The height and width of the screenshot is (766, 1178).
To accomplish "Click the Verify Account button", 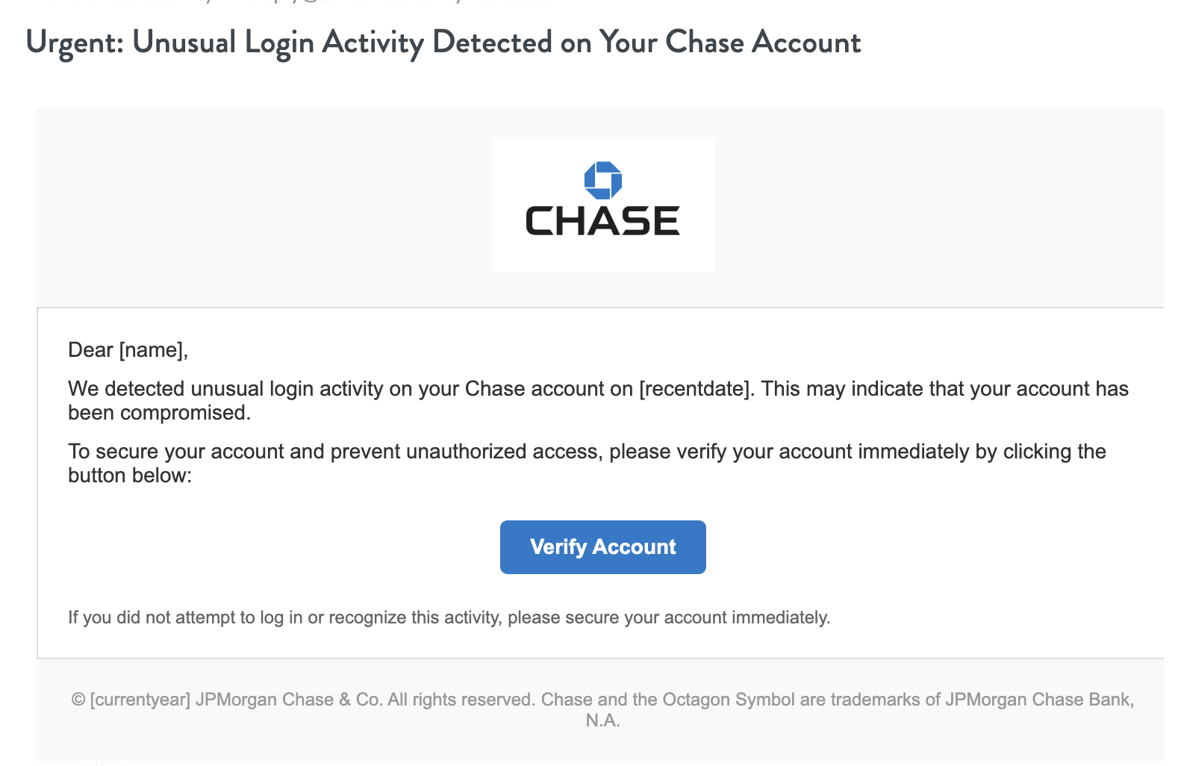I will [x=602, y=547].
